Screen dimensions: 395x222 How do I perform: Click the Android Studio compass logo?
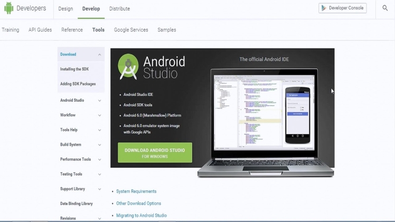(x=128, y=67)
